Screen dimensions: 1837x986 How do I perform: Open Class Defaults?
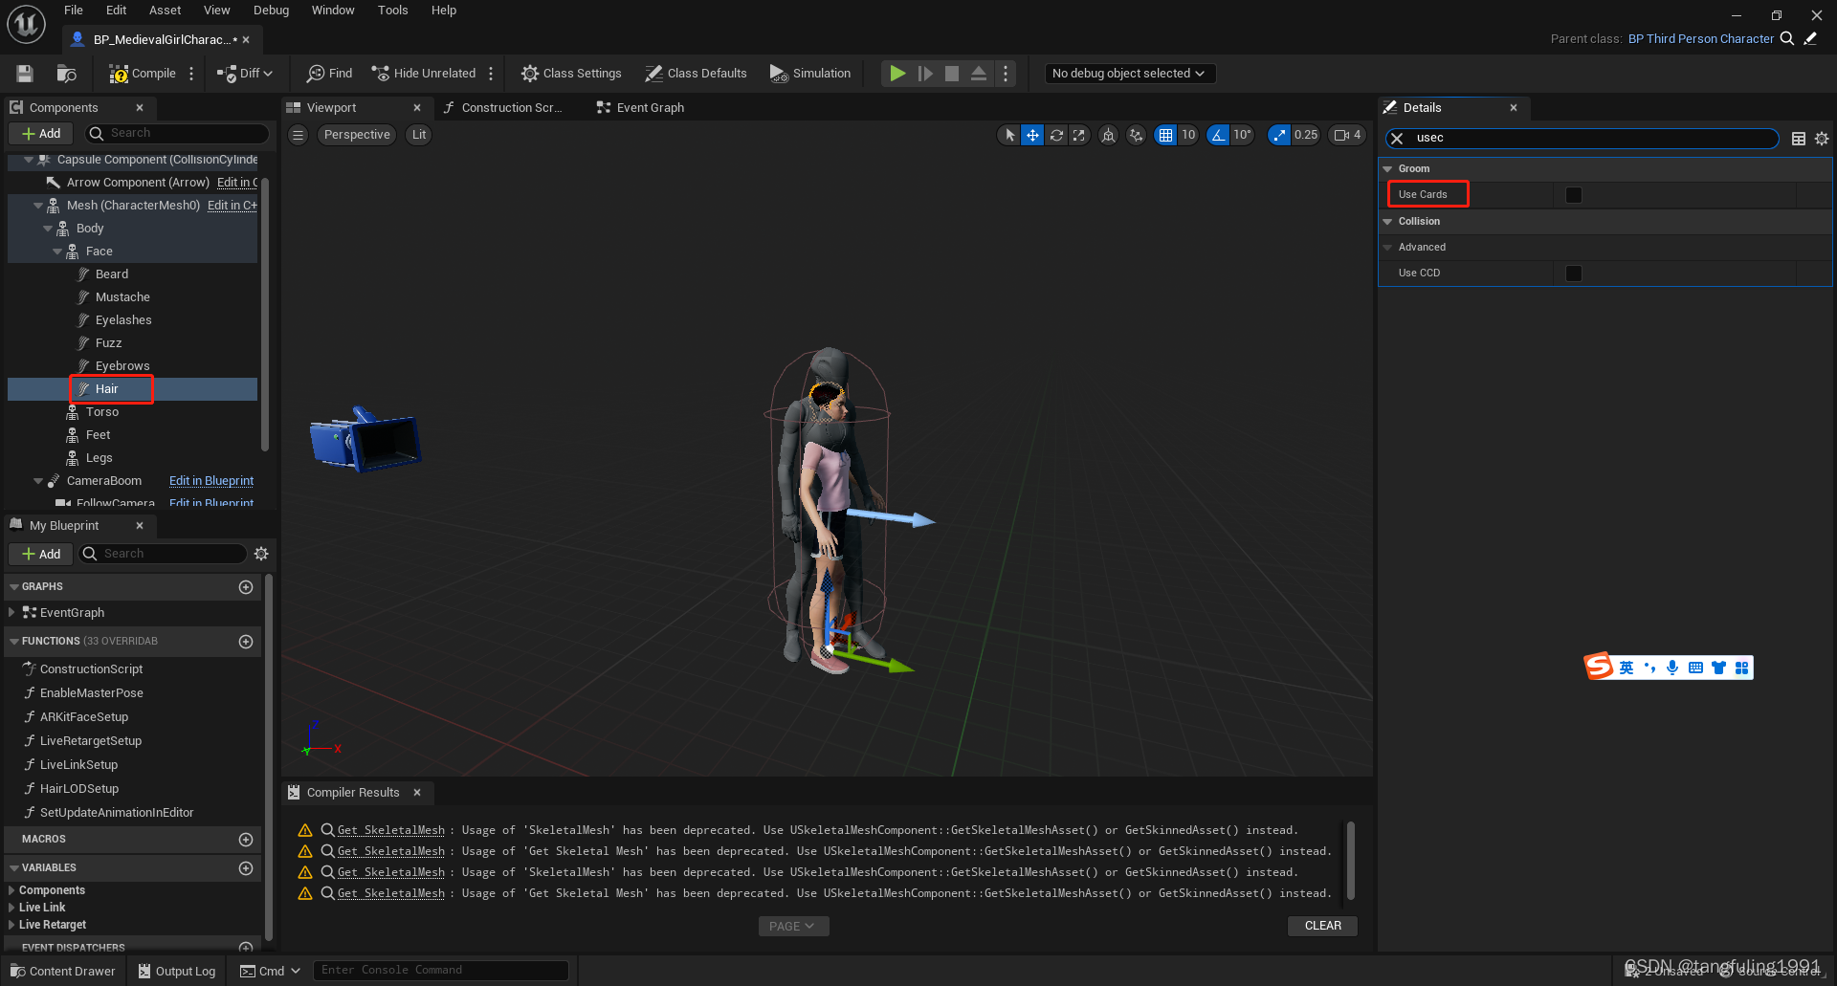click(x=696, y=74)
